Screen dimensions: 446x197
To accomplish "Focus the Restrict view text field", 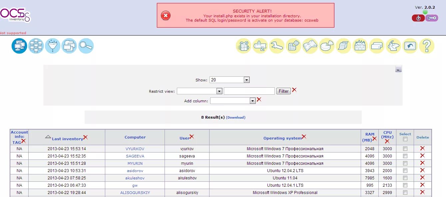I will click(249, 91).
